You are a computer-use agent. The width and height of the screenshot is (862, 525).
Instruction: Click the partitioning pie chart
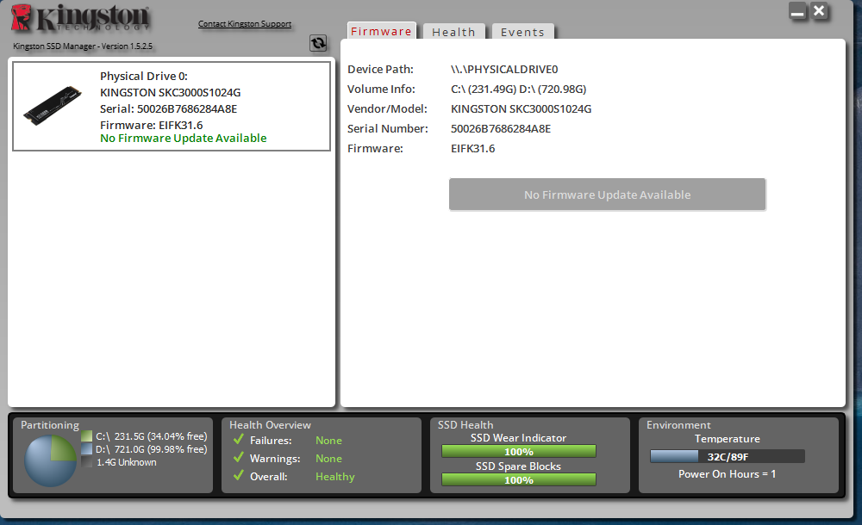pos(51,460)
